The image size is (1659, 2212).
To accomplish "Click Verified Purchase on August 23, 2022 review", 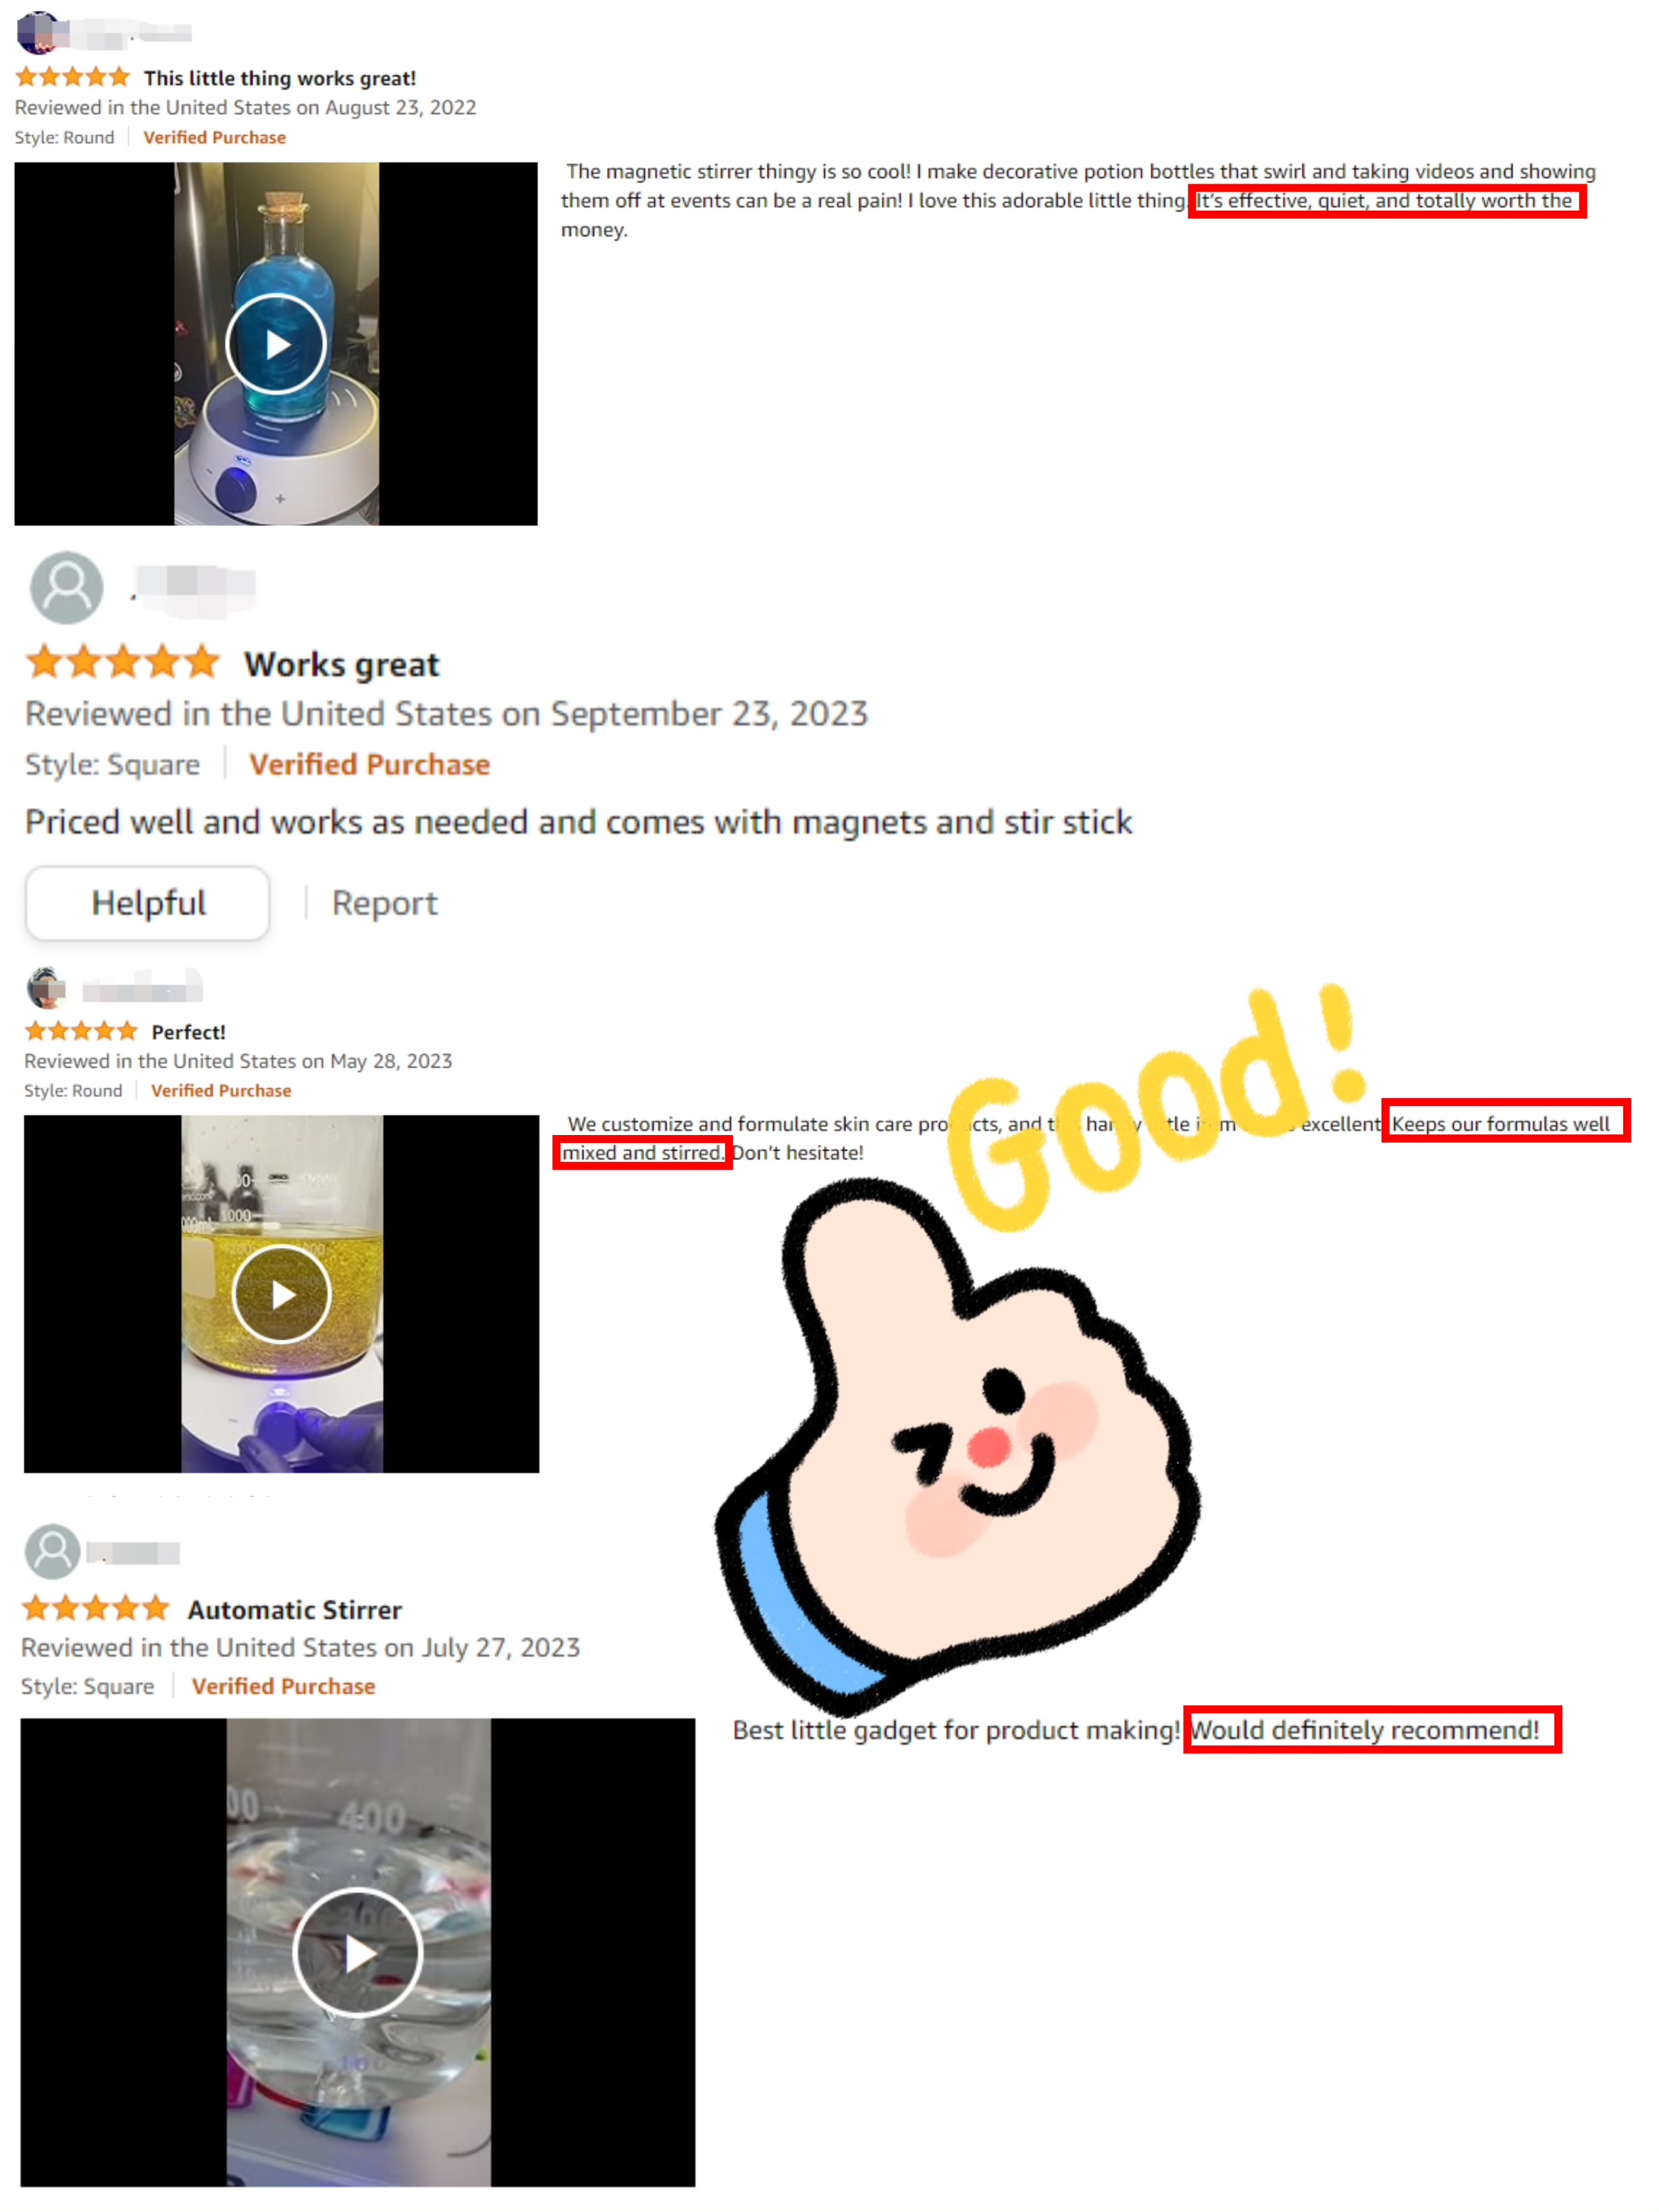I will click(214, 137).
